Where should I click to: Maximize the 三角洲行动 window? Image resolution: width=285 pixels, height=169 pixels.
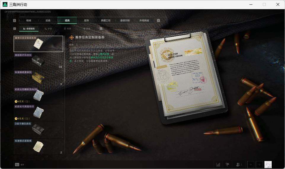[x=264, y=4]
